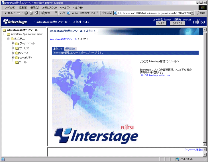Open the 編集(E) menu

click(23, 8)
